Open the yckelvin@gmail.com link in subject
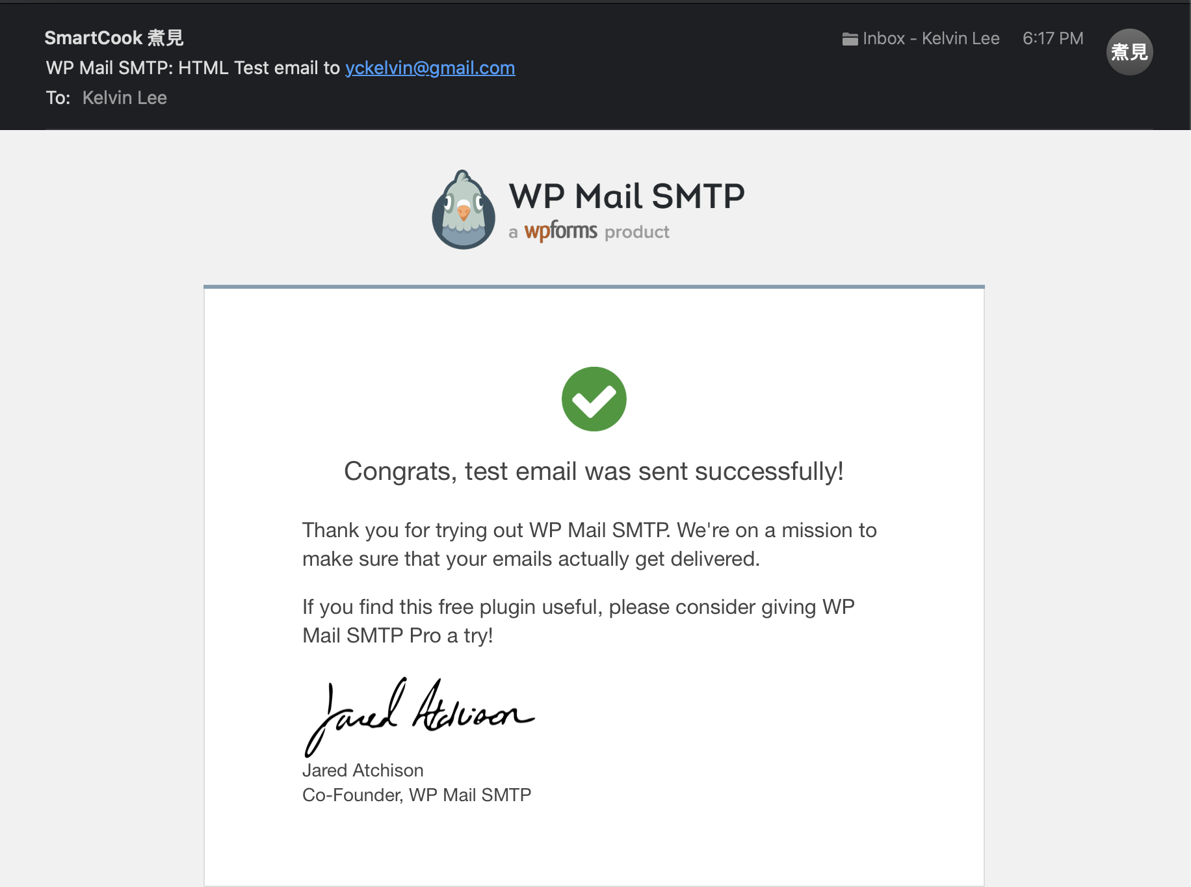This screenshot has height=887, width=1191. [430, 68]
